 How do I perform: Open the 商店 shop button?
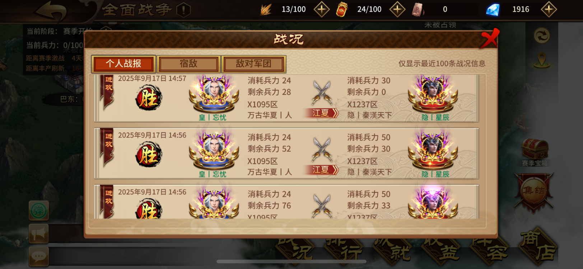point(538,246)
